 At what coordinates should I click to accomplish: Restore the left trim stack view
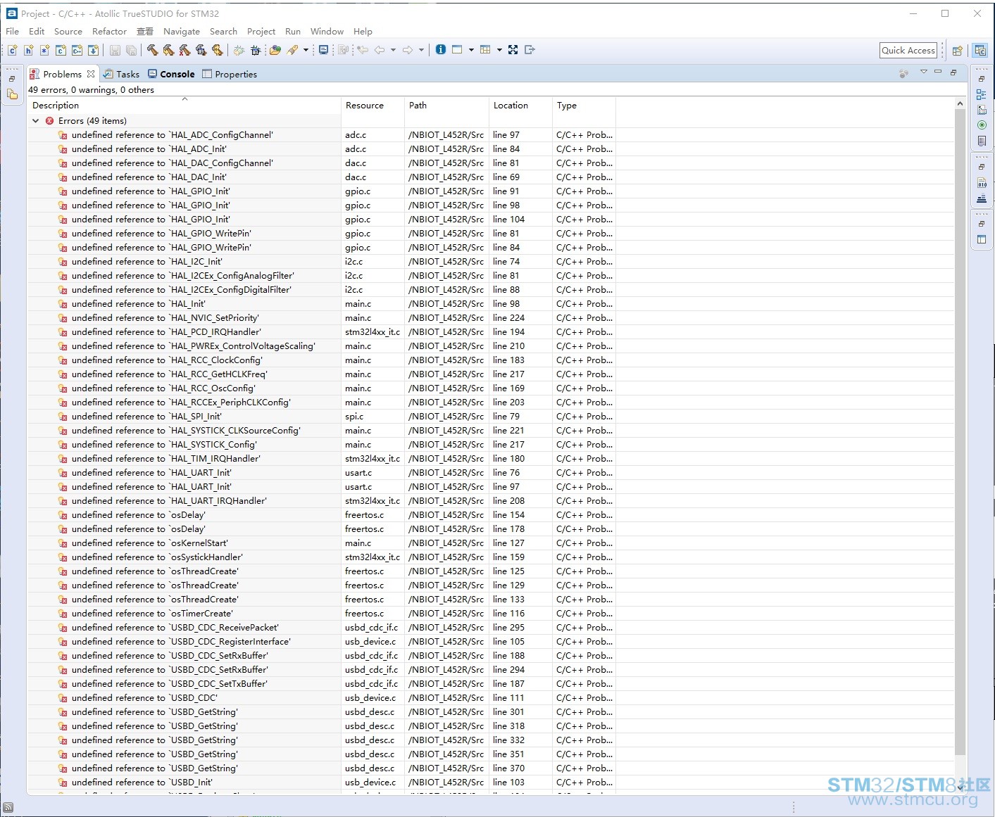12,79
